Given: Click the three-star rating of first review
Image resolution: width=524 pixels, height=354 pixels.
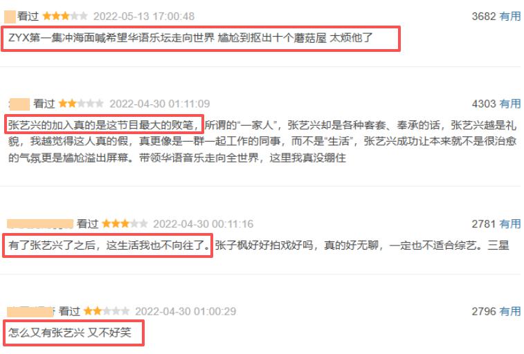Looking at the screenshot, I should point(65,16).
